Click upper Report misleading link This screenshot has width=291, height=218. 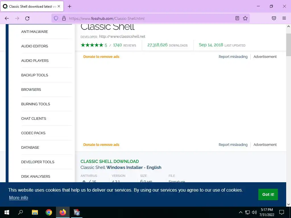pyautogui.click(x=233, y=57)
